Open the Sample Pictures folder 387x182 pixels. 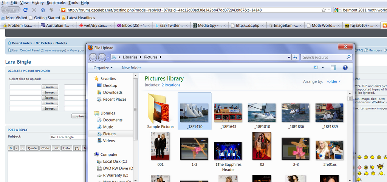[161, 111]
